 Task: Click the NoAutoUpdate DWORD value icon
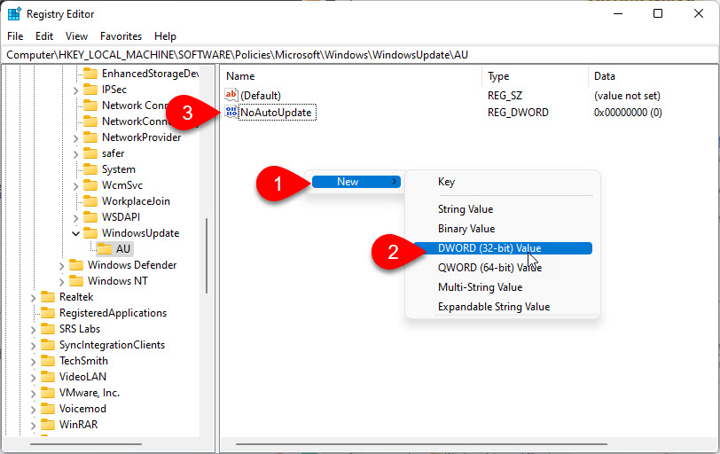(x=231, y=112)
